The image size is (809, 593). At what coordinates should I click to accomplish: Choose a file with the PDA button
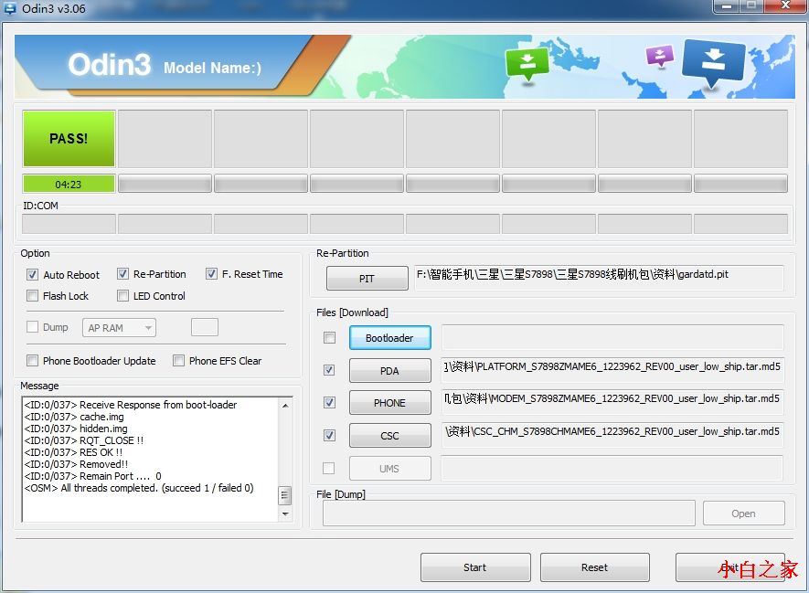pos(390,371)
